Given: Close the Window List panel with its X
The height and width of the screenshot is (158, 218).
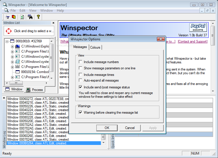Looking at the screenshot, I should click(x=53, y=23).
